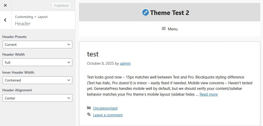Follow the Read more link
263x126 pixels.
click(x=208, y=94)
